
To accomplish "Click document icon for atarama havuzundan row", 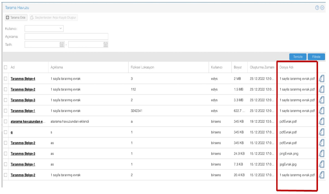I will coord(322,122).
